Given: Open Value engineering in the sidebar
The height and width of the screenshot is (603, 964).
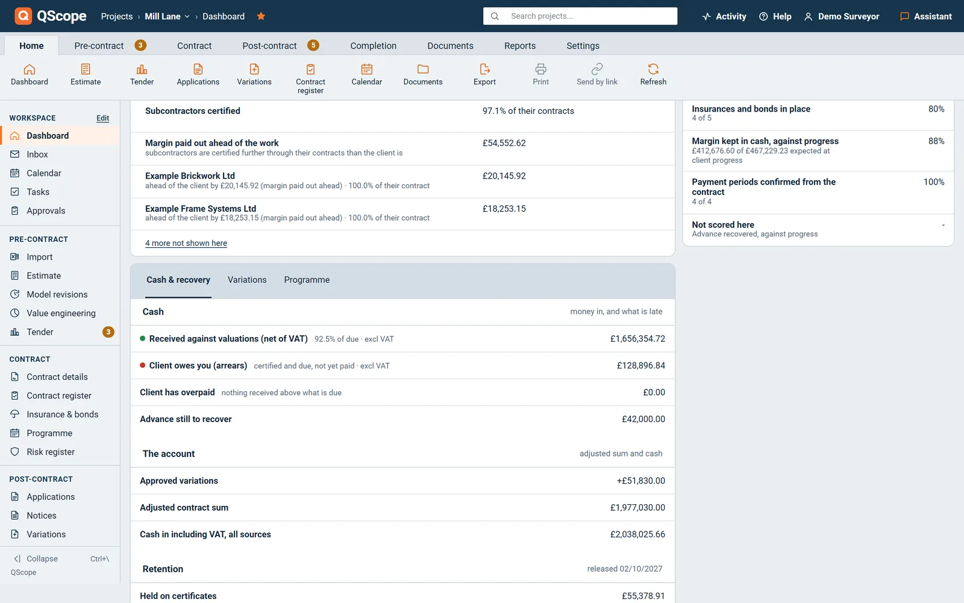Looking at the screenshot, I should click(x=60, y=313).
